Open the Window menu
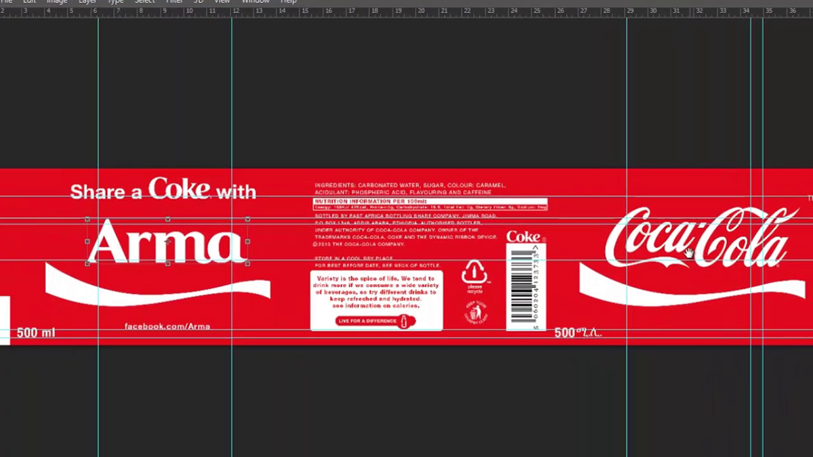Image resolution: width=813 pixels, height=457 pixels. 255,2
